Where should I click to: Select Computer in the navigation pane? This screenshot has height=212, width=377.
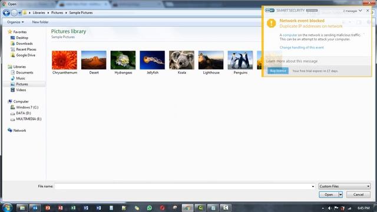click(18, 102)
